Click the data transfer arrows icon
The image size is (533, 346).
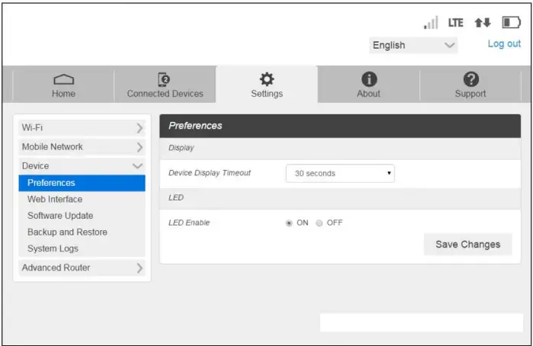coord(482,23)
